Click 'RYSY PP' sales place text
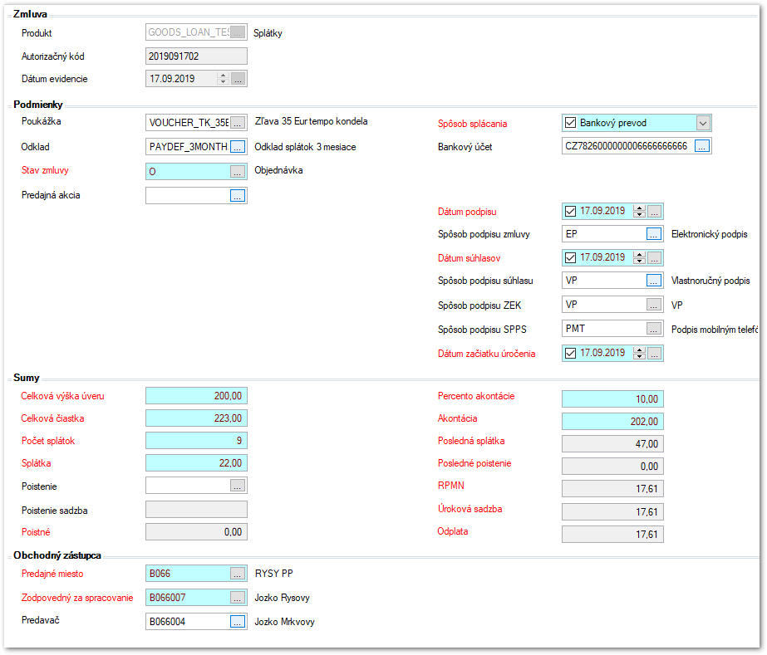 [x=274, y=574]
